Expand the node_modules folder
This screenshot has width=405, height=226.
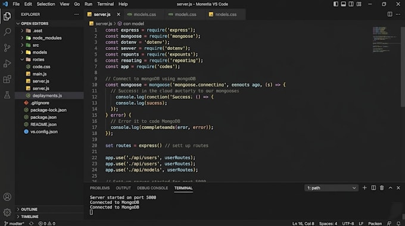point(22,38)
